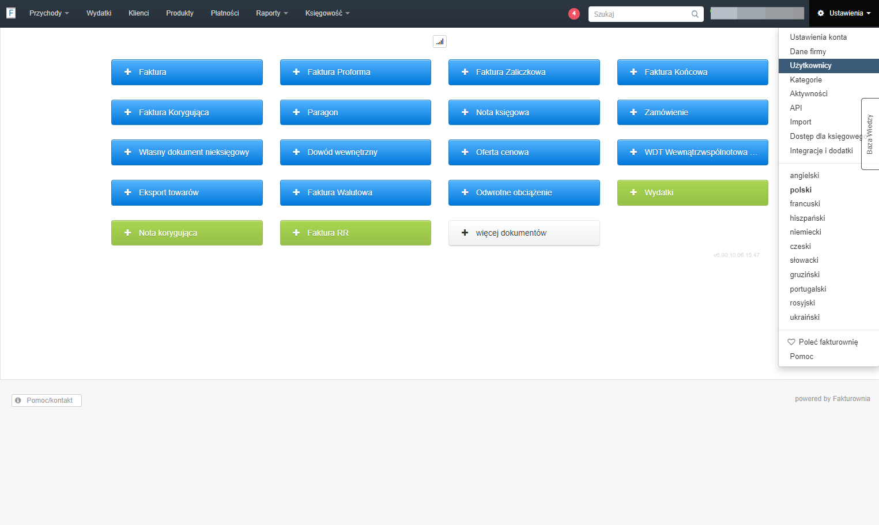Add a new Zamówienie
Image resolution: width=879 pixels, height=525 pixels.
click(693, 112)
